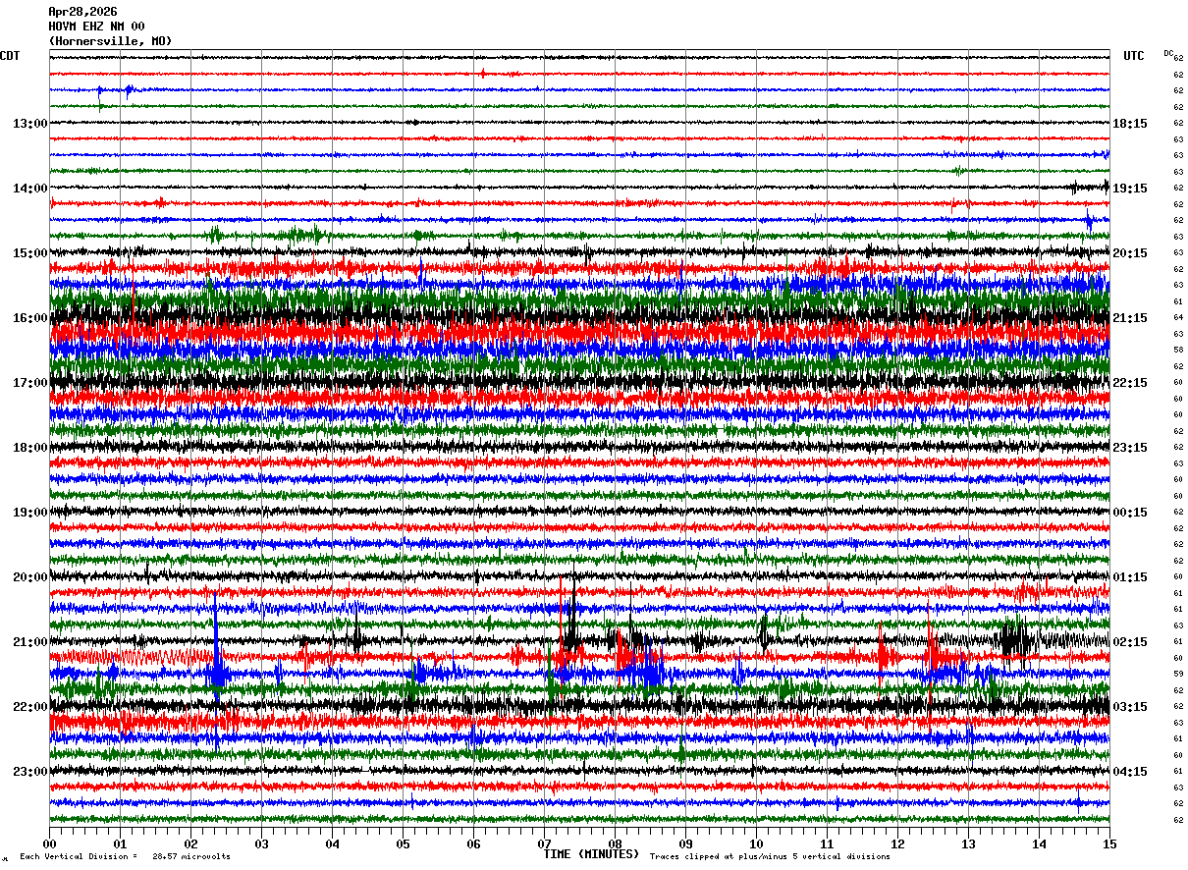Image resolution: width=1188 pixels, height=870 pixels.
Task: Click minute tick label 03 on time axis
Action: [261, 844]
